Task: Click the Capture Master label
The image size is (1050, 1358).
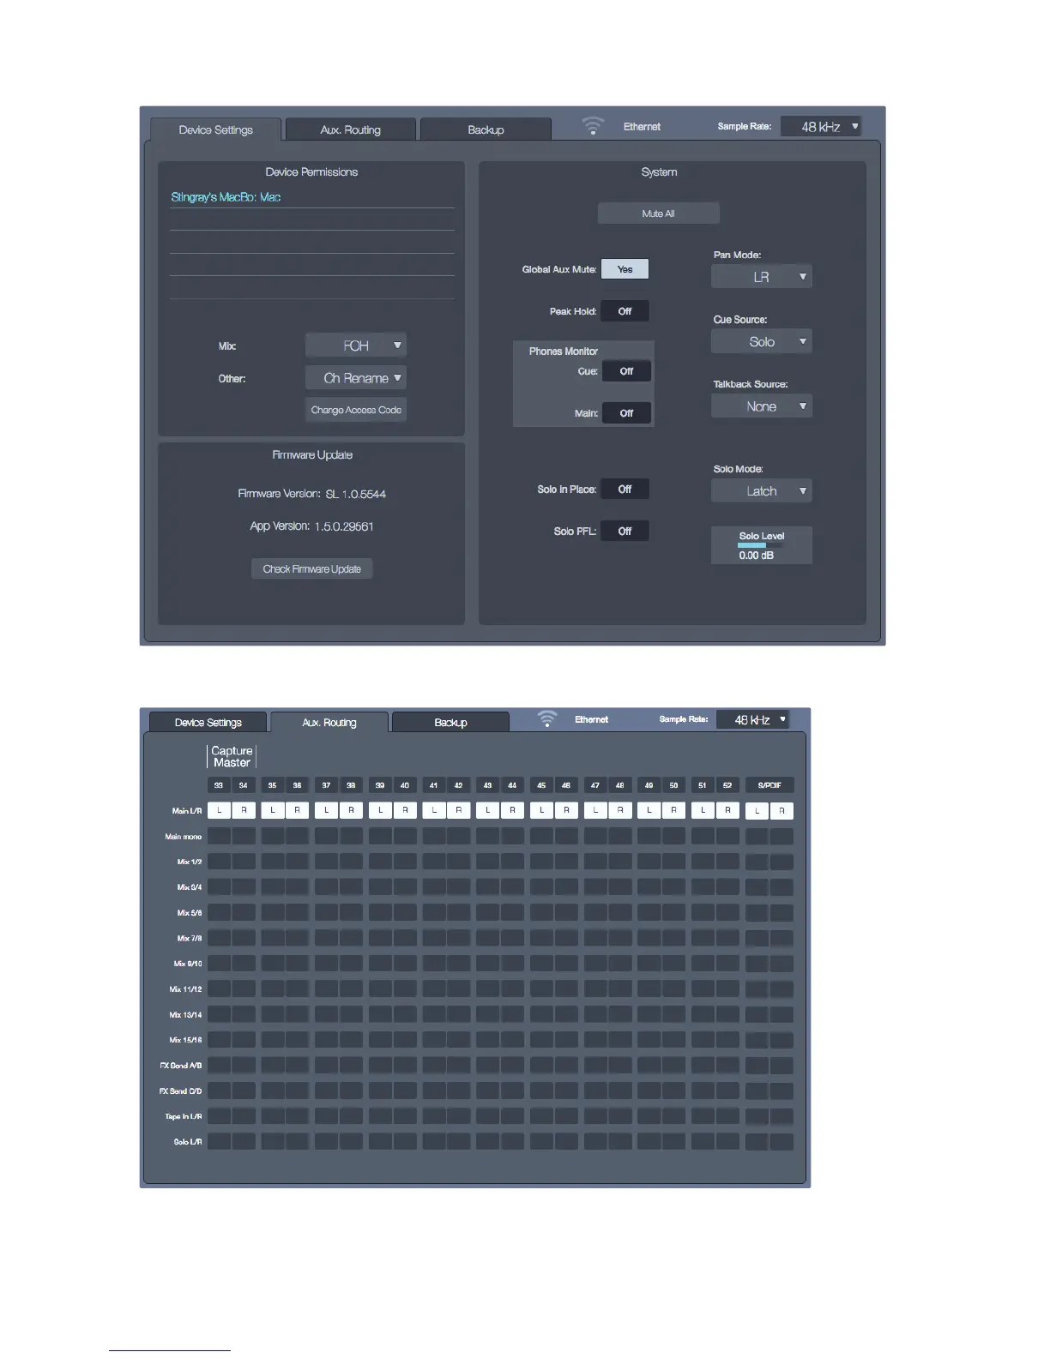Action: click(232, 756)
